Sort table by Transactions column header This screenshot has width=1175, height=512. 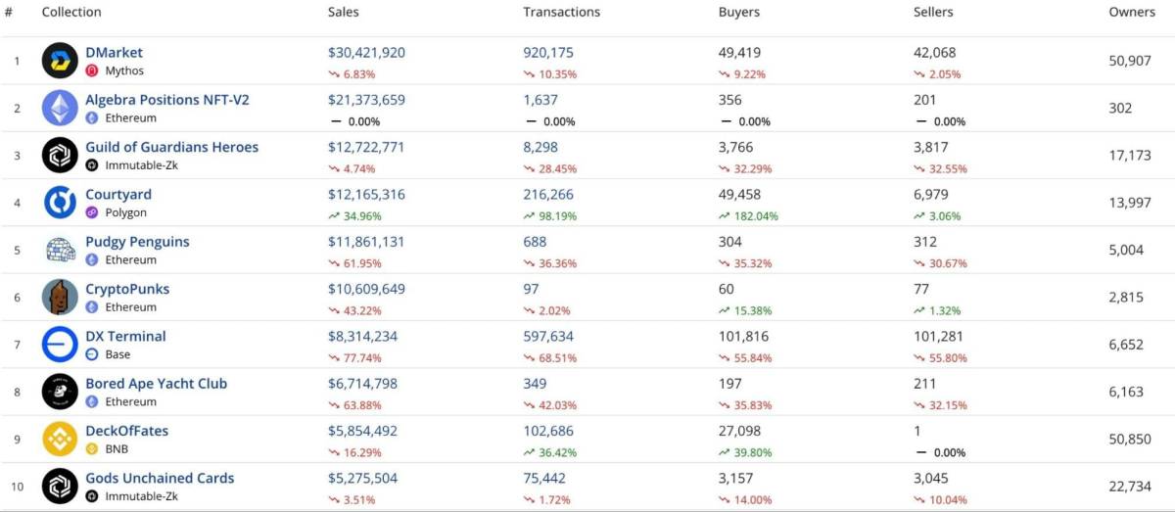tap(561, 13)
